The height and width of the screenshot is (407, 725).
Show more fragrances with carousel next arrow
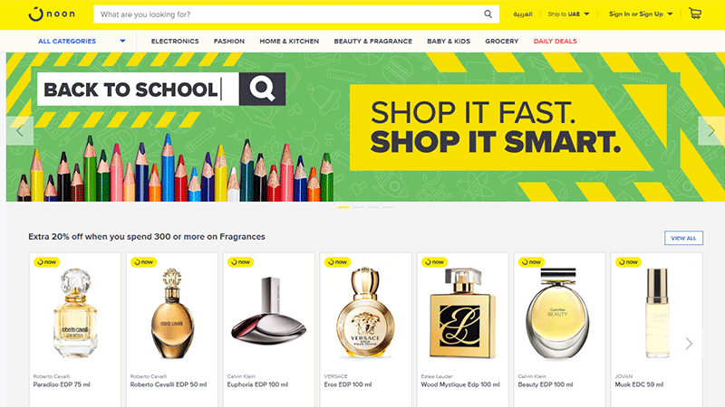click(689, 344)
